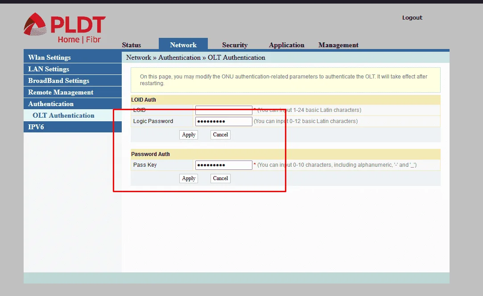Open the IPV6 sidebar item
This screenshot has width=483, height=296.
click(x=73, y=127)
